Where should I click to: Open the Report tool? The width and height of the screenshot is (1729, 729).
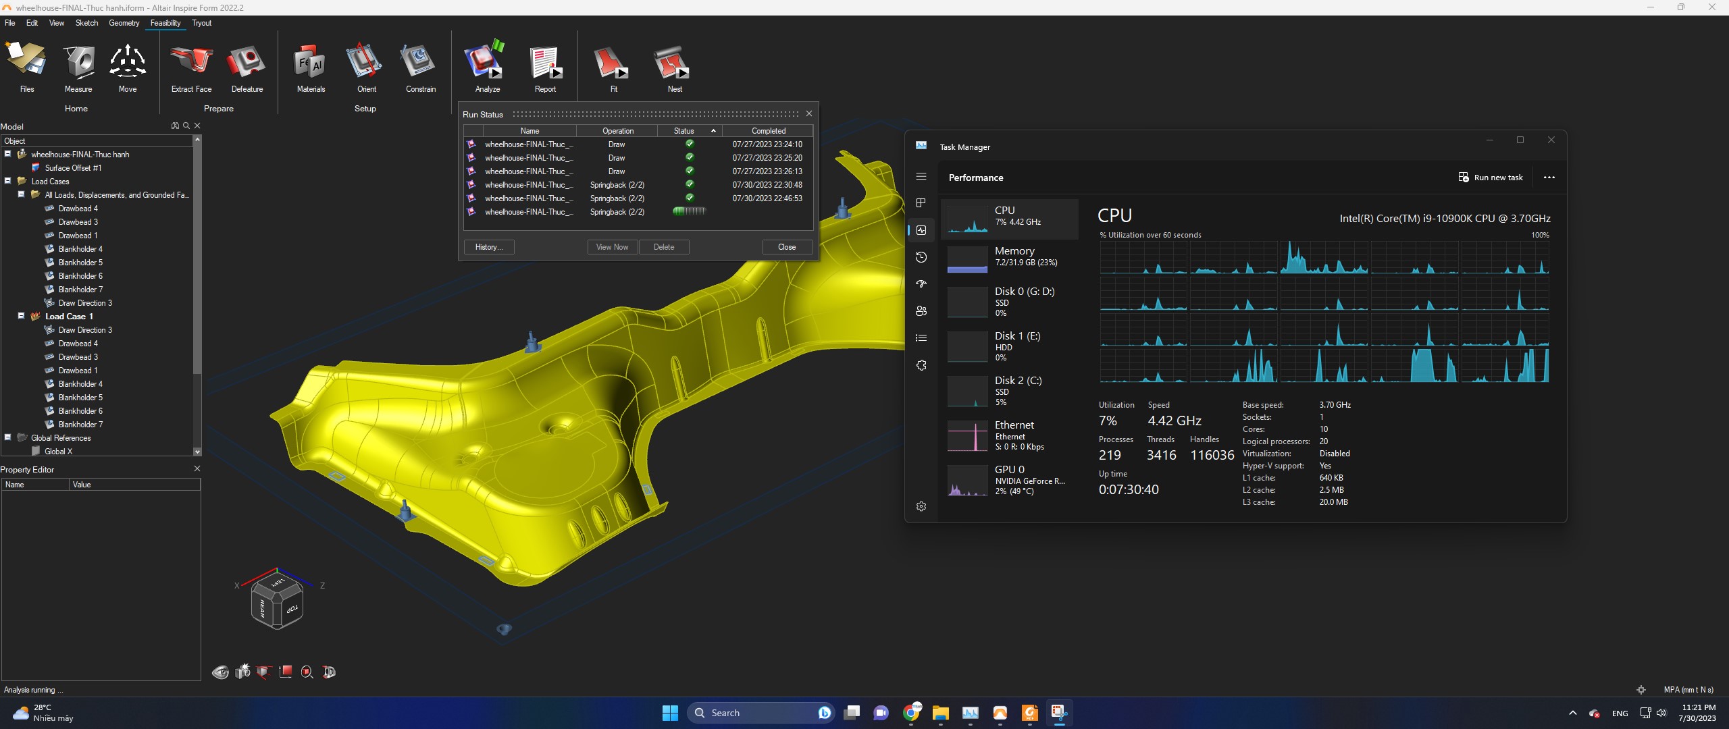click(x=544, y=62)
